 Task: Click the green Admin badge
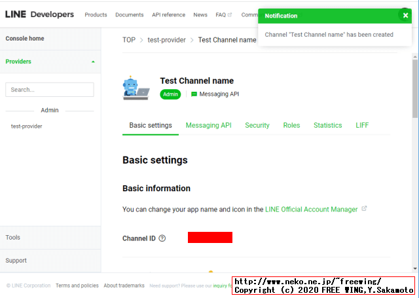(170, 94)
